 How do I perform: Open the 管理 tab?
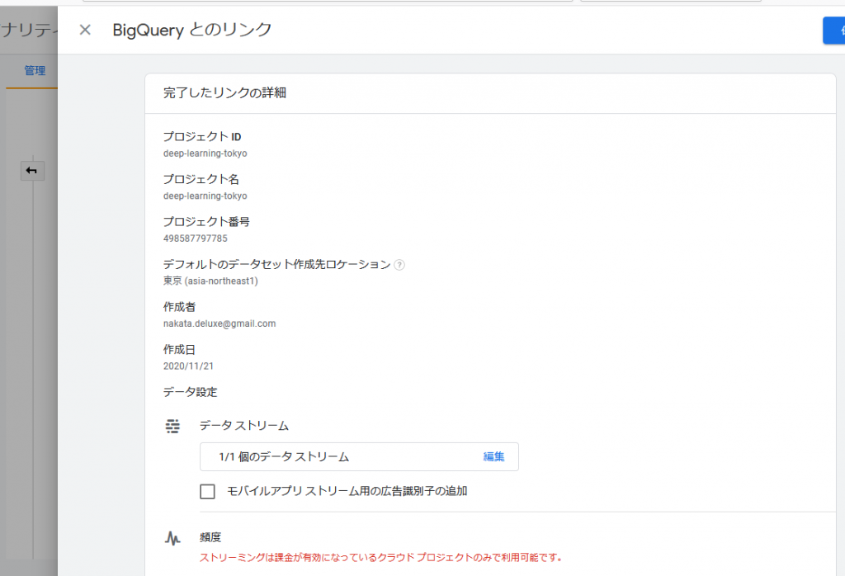click(x=35, y=71)
